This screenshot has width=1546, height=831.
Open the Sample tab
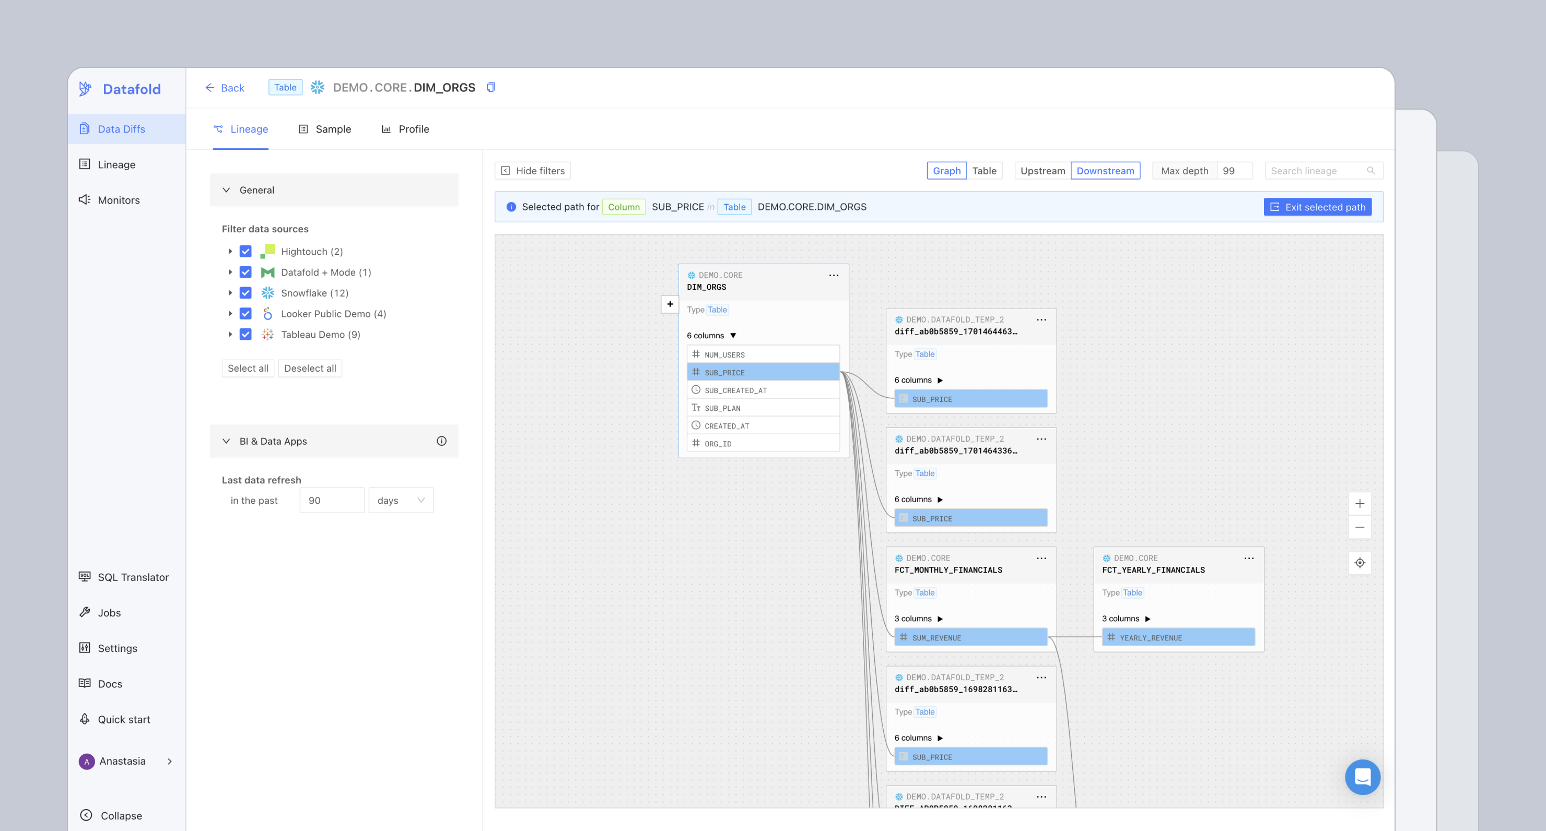(325, 129)
